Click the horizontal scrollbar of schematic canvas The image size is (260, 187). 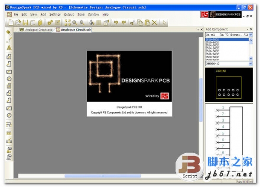(x=103, y=176)
